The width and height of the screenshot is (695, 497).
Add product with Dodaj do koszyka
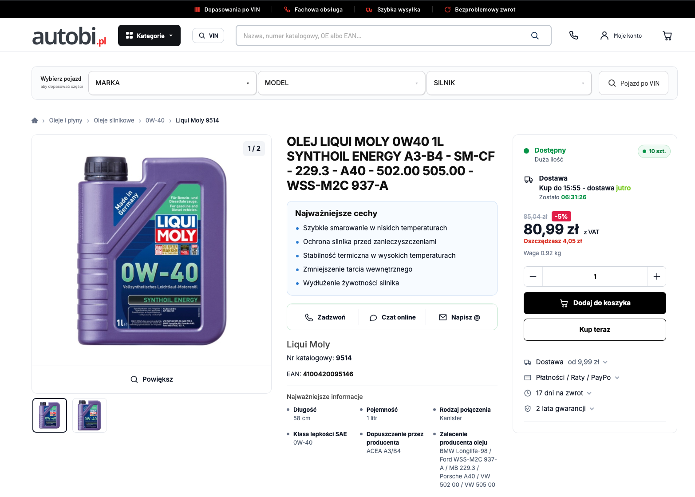click(595, 303)
